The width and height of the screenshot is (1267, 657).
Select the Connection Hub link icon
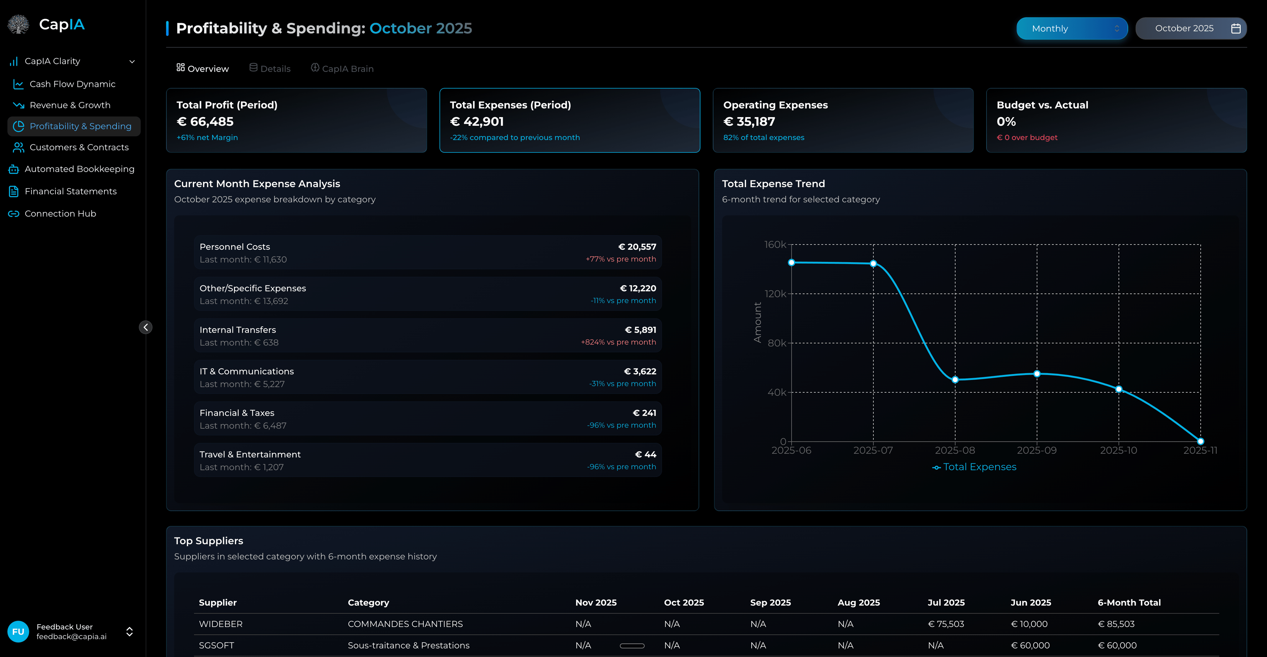13,214
